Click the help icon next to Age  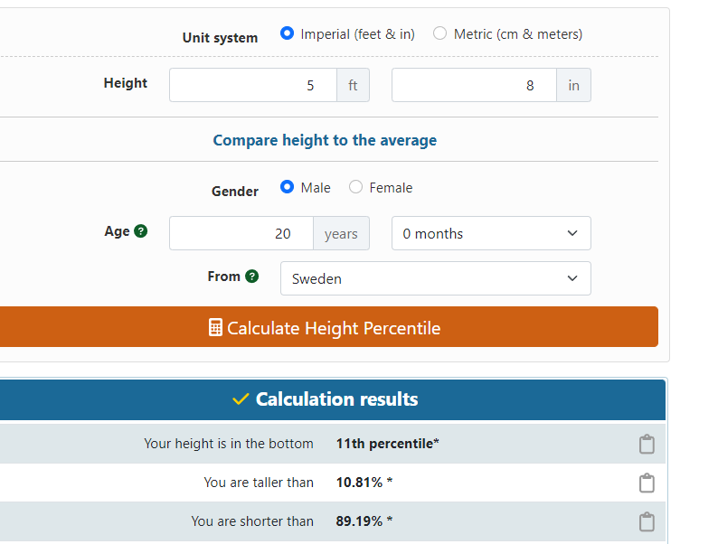click(x=141, y=231)
